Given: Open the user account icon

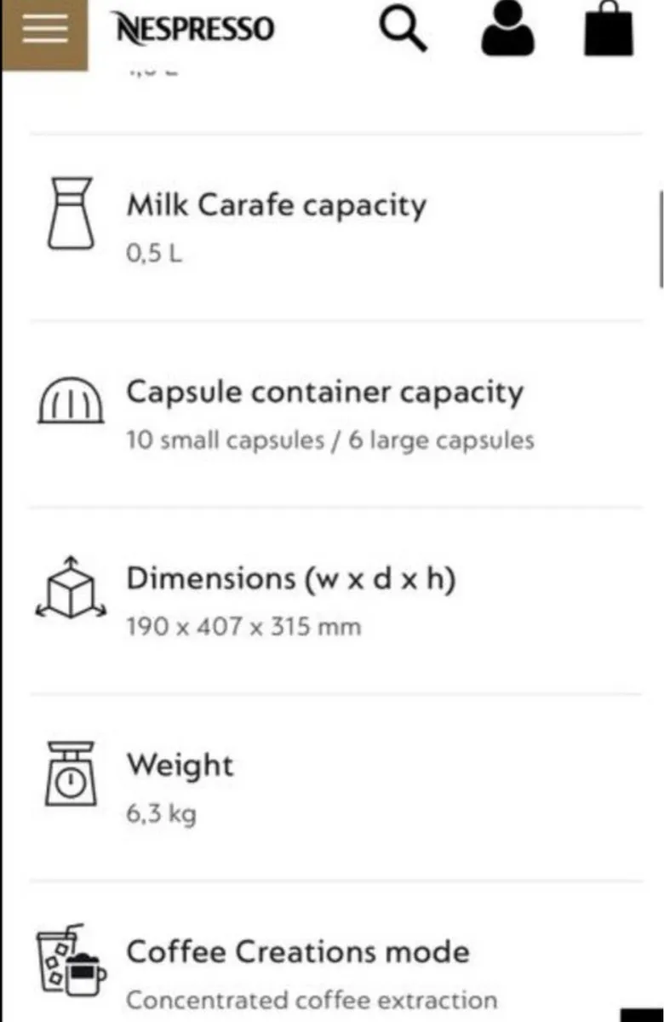Looking at the screenshot, I should coord(508,31).
